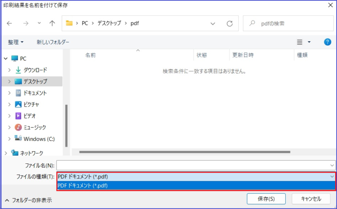Screen dimensions: 337x209
Task: Select デスクトップ in the address breadcrumb
Action: 109,23
